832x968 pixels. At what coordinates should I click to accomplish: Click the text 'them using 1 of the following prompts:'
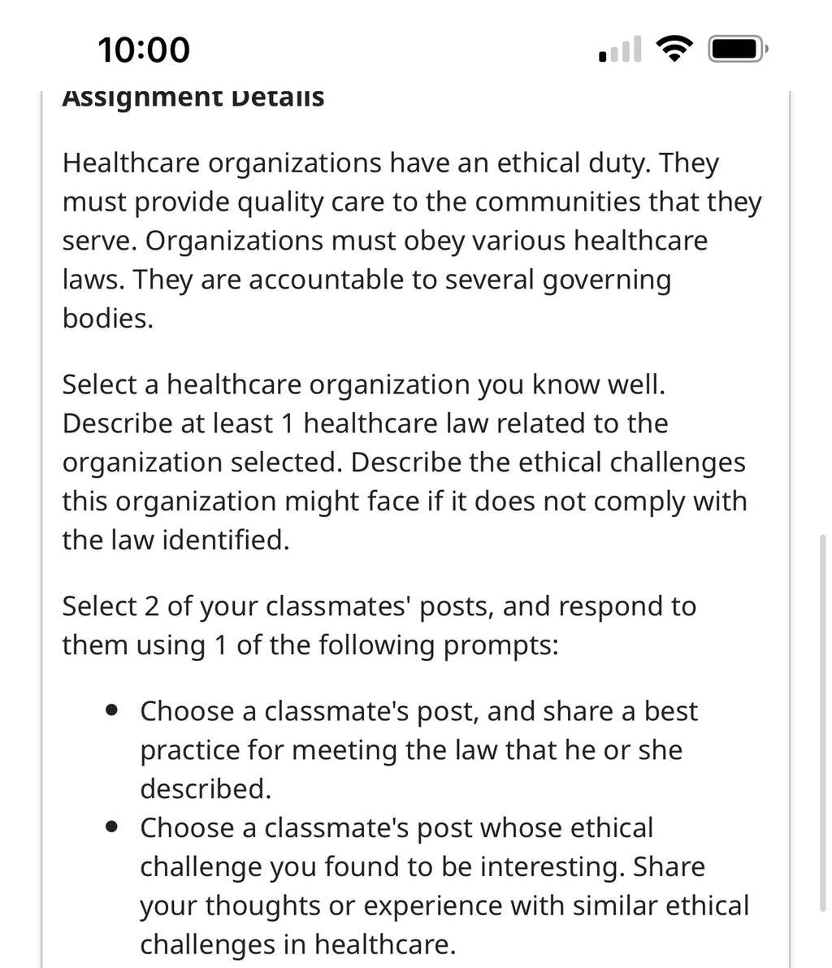coord(310,645)
